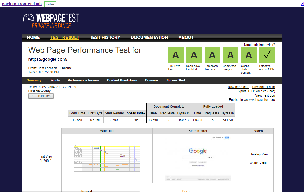This screenshot has height=192, width=304.
Task: Click the Speed Index value 795
Action: tap(136, 120)
